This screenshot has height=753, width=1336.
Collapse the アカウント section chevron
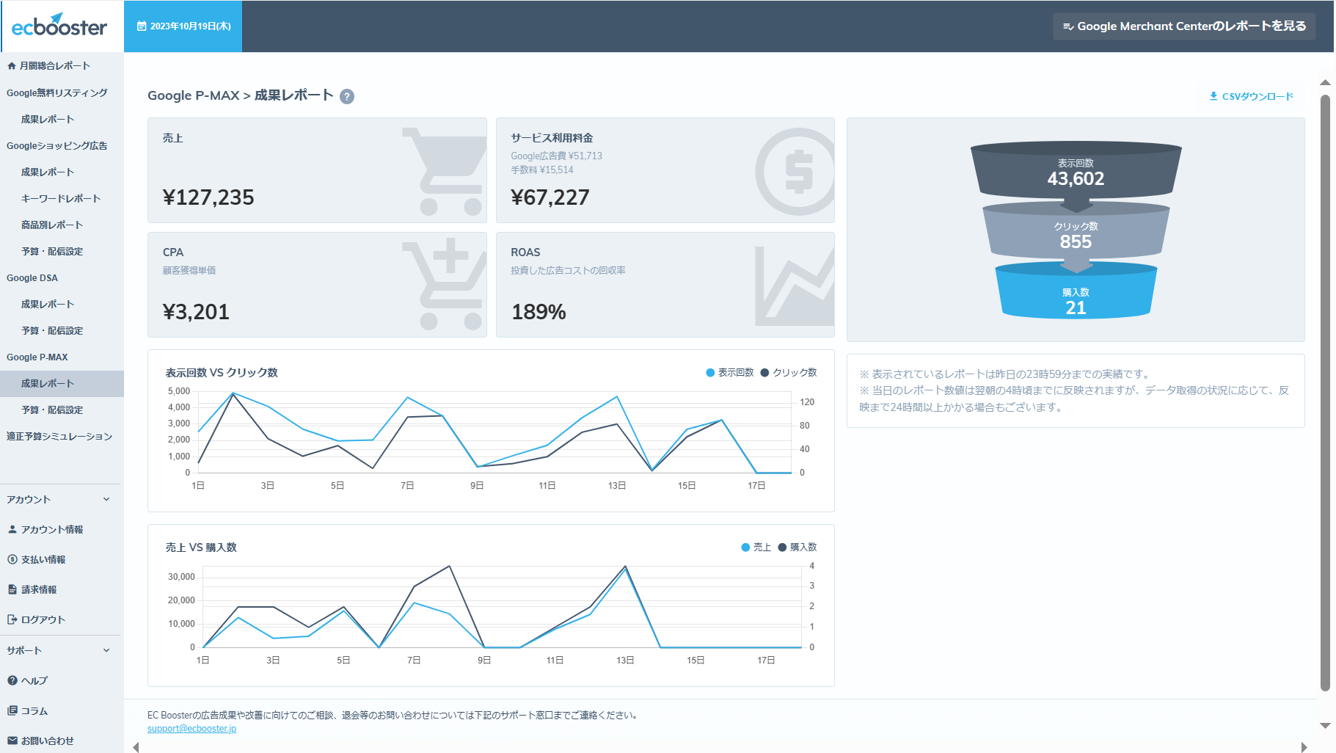pyautogui.click(x=106, y=499)
